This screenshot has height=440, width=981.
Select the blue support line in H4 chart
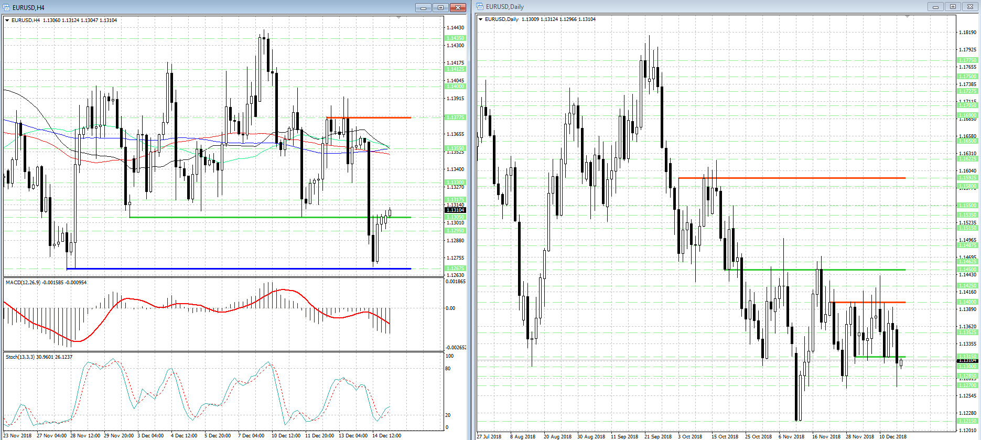click(x=239, y=269)
